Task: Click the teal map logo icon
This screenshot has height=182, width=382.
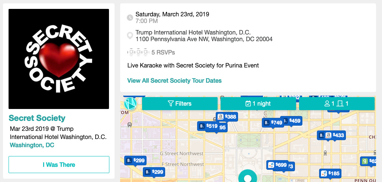Action: (131, 104)
